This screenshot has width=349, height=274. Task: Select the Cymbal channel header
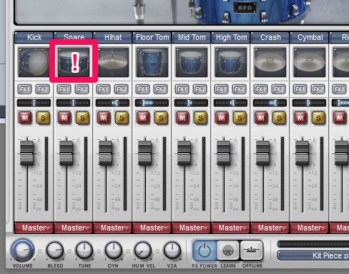(x=310, y=37)
